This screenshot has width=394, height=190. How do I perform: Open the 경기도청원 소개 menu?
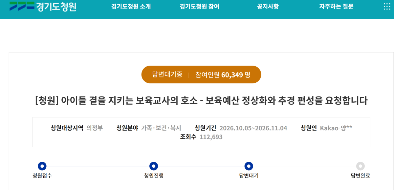coord(131,7)
